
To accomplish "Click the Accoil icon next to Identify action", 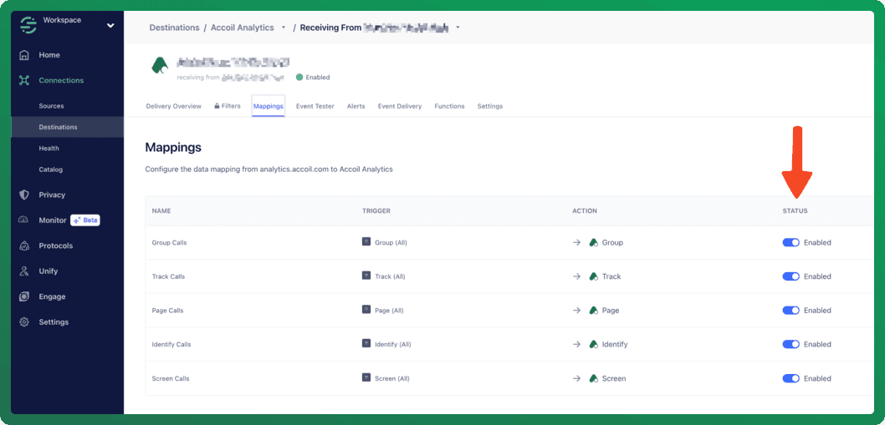I will pyautogui.click(x=593, y=344).
